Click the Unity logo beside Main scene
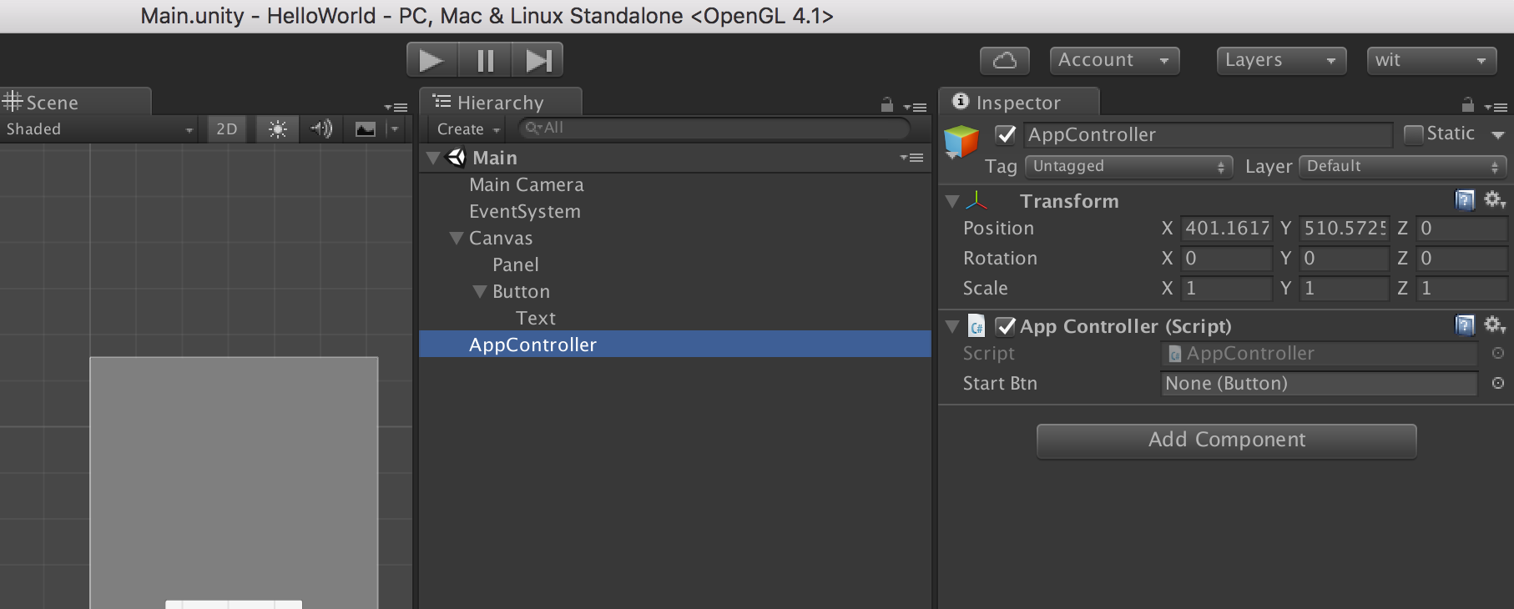The width and height of the screenshot is (1514, 609). tap(457, 157)
